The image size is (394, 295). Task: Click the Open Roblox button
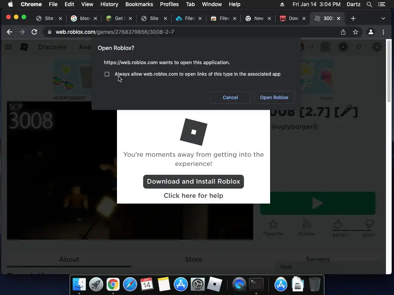tap(274, 97)
